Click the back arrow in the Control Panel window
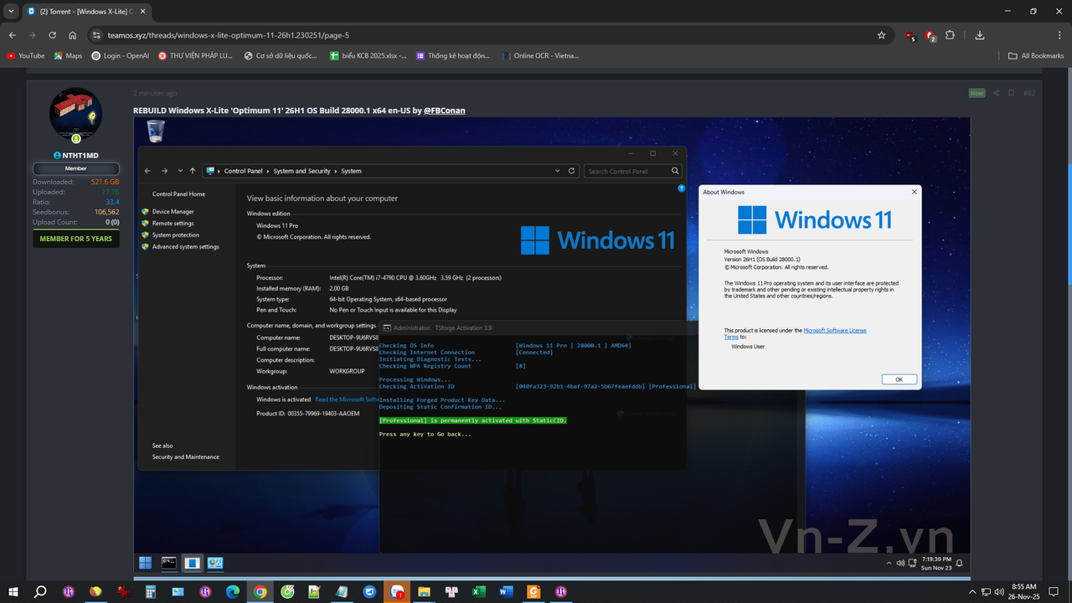This screenshot has height=603, width=1072. coord(147,171)
